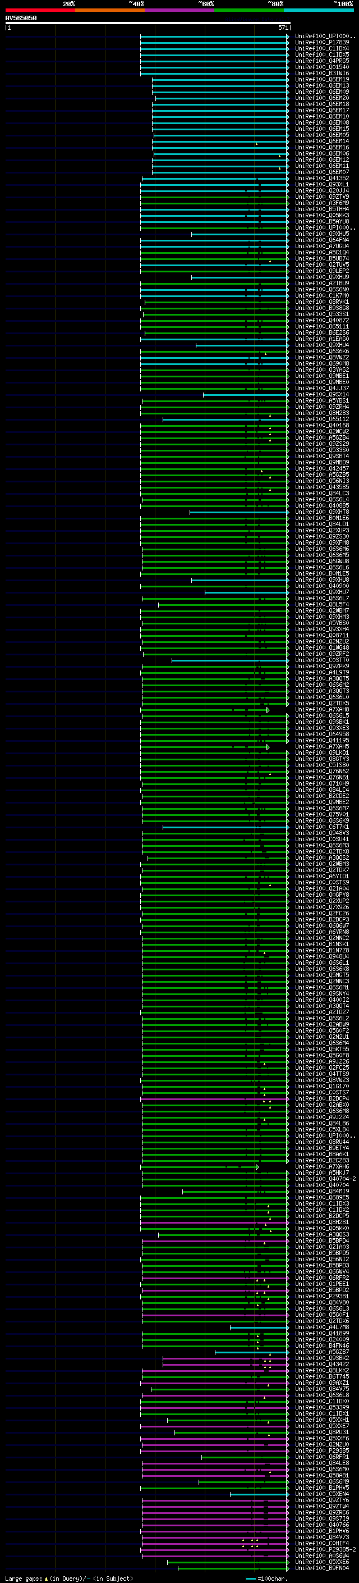The width and height of the screenshot is (359, 1583).
Task: Open hit UniRef100_C1IDX4
Action: 321,48
